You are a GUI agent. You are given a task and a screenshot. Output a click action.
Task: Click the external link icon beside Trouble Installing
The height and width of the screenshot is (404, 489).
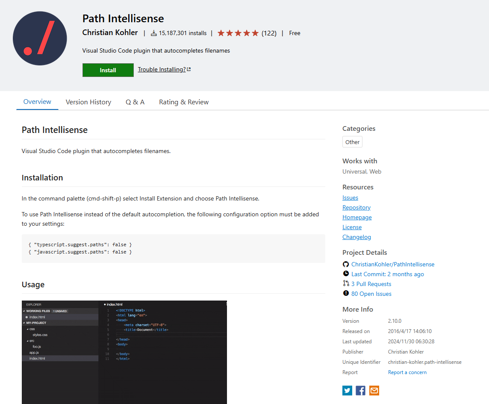(189, 69)
